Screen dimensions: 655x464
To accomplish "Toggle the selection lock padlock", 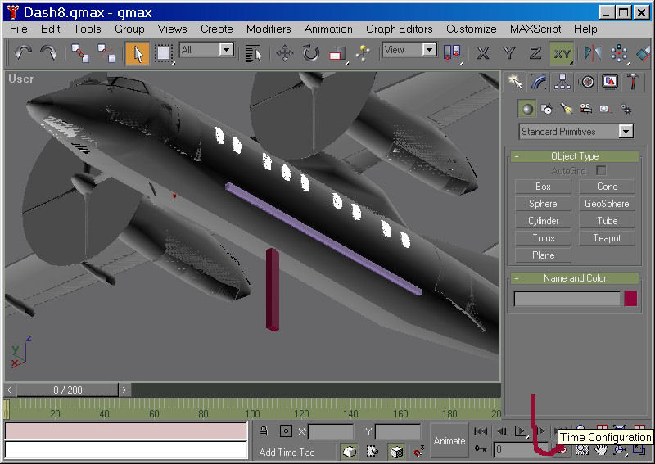I will tap(264, 431).
